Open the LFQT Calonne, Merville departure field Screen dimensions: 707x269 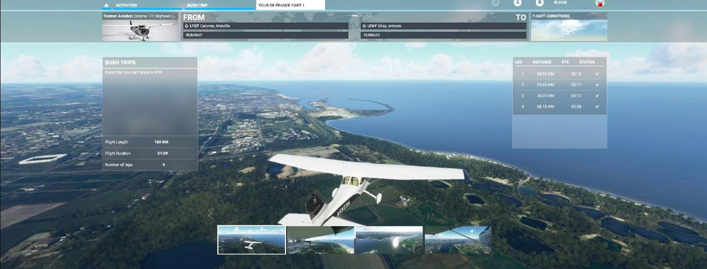pos(265,26)
